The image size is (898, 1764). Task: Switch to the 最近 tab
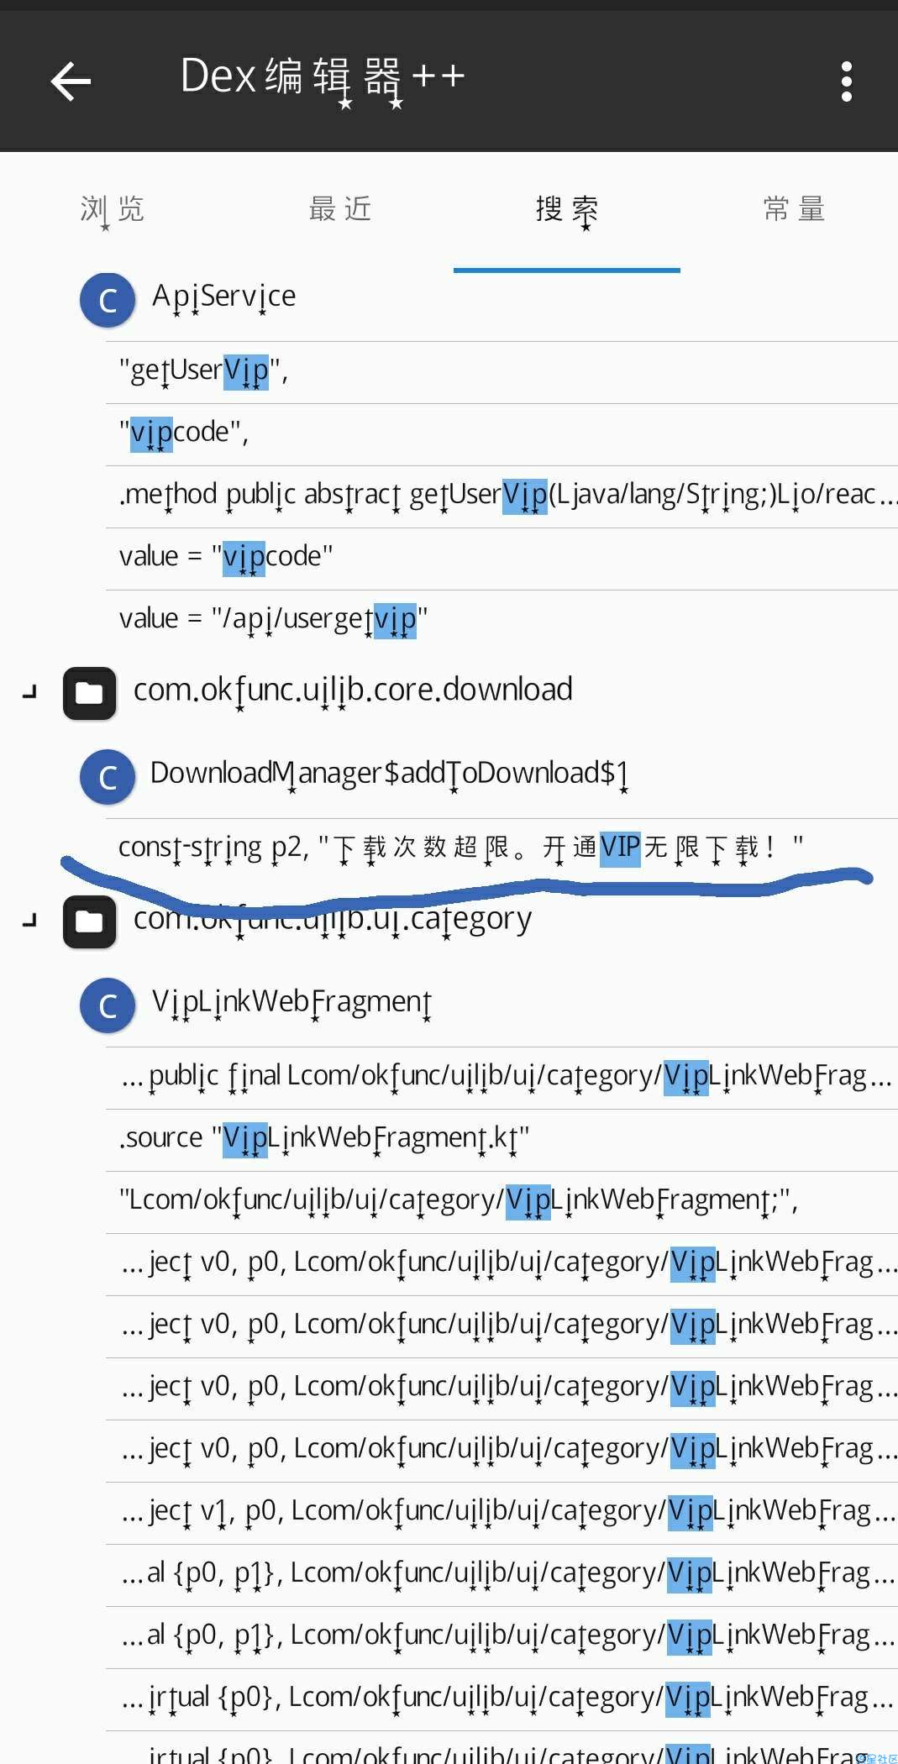click(339, 210)
